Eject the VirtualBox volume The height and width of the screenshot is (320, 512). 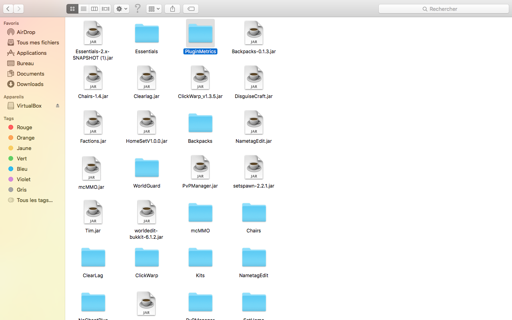point(58,106)
